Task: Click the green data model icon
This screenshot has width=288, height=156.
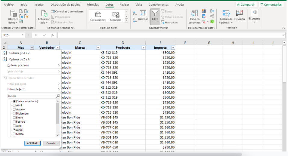Action: pos(212,22)
